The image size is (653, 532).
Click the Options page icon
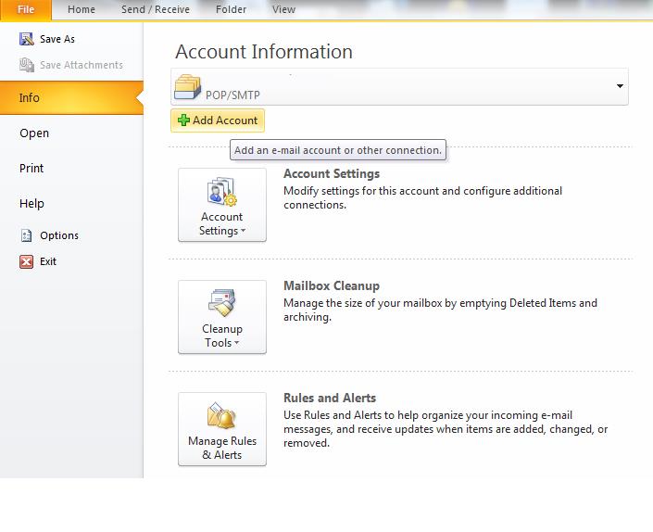point(26,235)
